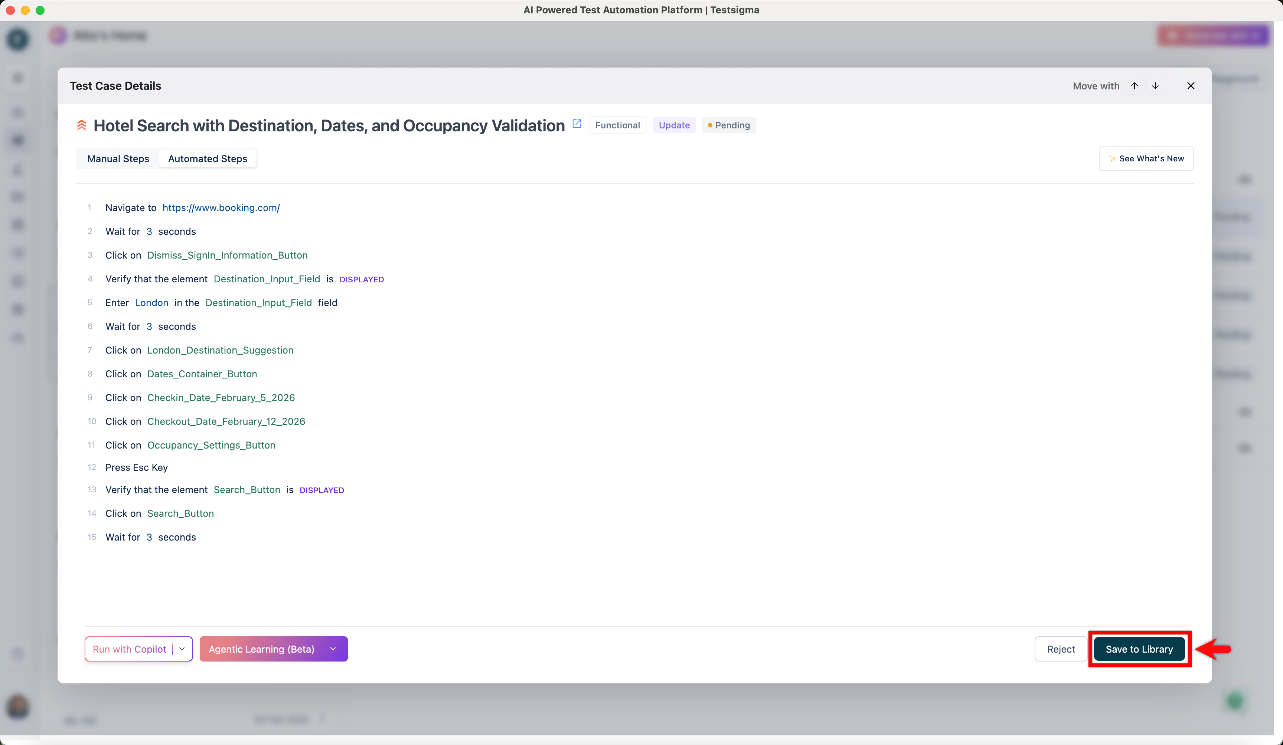This screenshot has height=745, width=1283.
Task: Expand the Run with Copilot dropdown arrow
Action: pyautogui.click(x=182, y=649)
